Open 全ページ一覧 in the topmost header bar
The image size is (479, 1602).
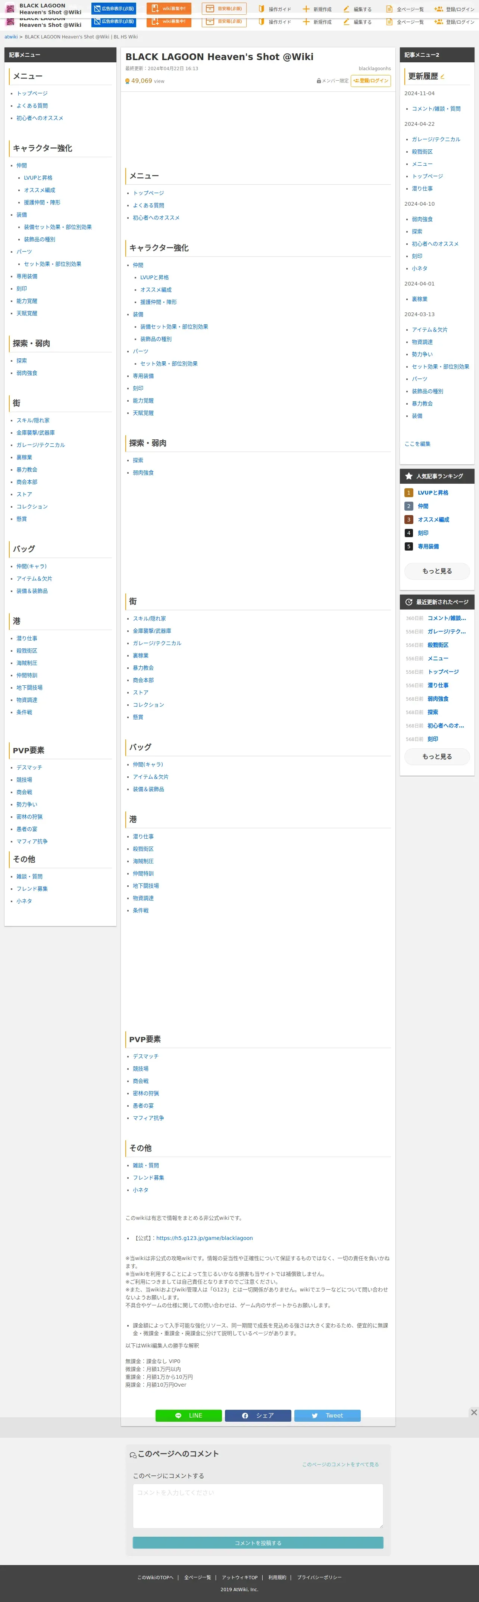(x=405, y=9)
